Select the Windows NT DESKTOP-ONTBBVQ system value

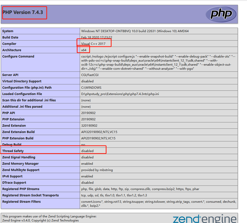(135, 31)
